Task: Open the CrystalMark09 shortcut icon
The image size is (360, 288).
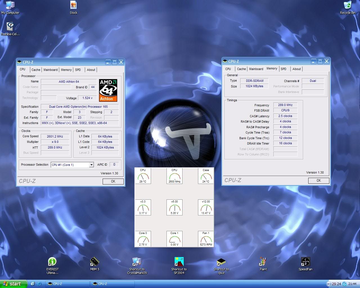Action: [137, 262]
